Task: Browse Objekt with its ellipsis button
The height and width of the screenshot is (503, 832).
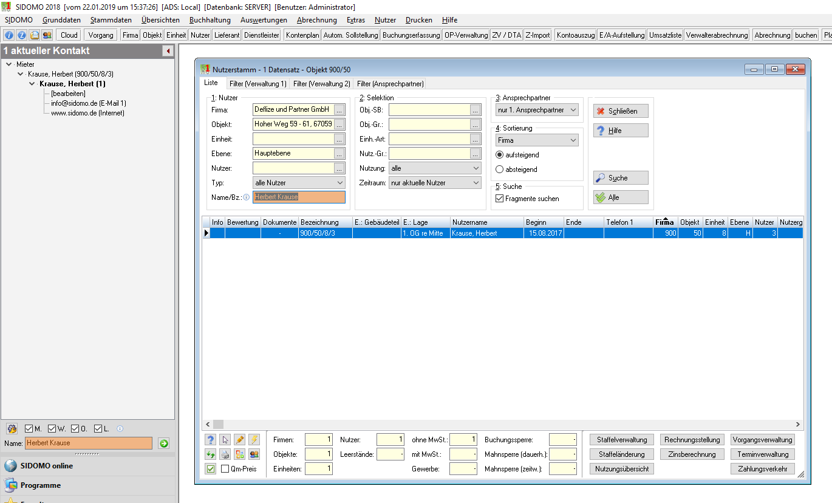Action: pos(339,125)
